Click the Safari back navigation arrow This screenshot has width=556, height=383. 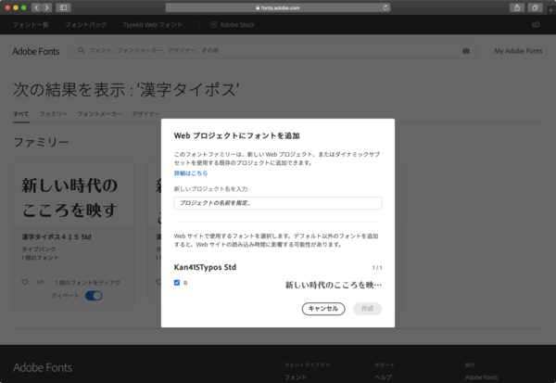coord(36,7)
